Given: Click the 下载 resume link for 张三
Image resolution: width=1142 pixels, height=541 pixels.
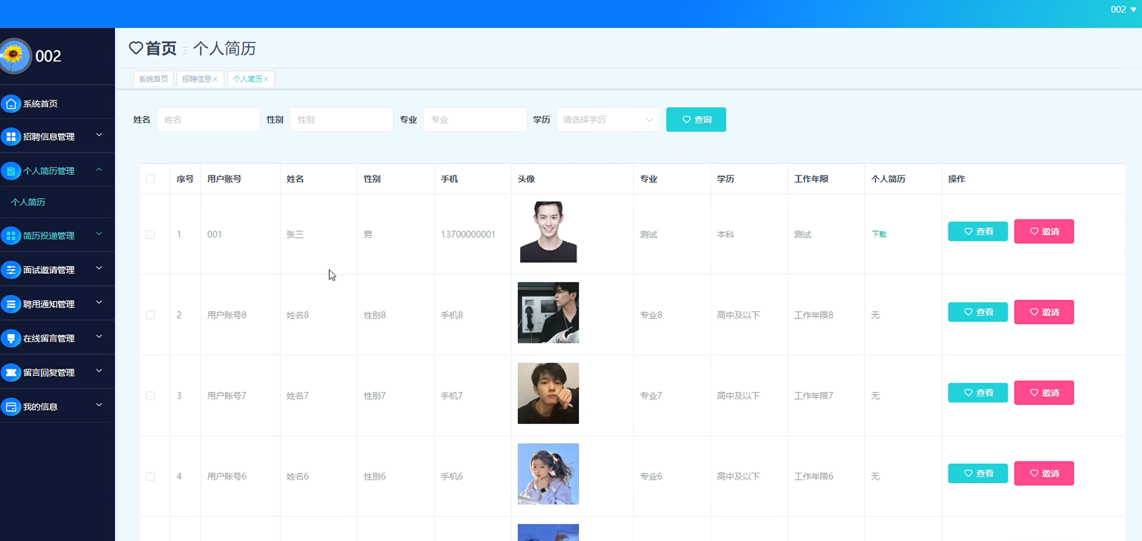Looking at the screenshot, I should point(879,234).
